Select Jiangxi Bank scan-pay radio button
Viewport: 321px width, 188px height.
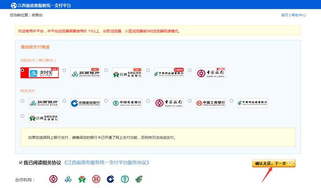(64, 70)
